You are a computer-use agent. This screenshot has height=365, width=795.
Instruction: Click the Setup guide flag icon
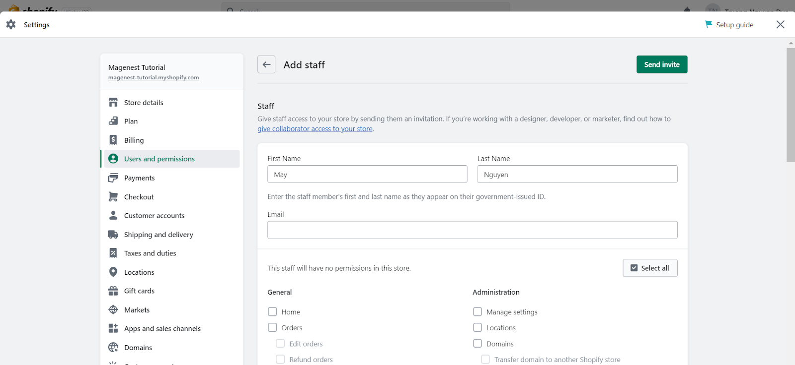(709, 24)
